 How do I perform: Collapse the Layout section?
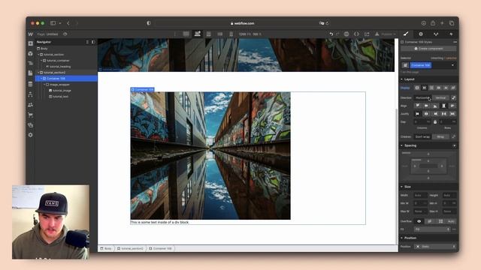tap(402, 79)
